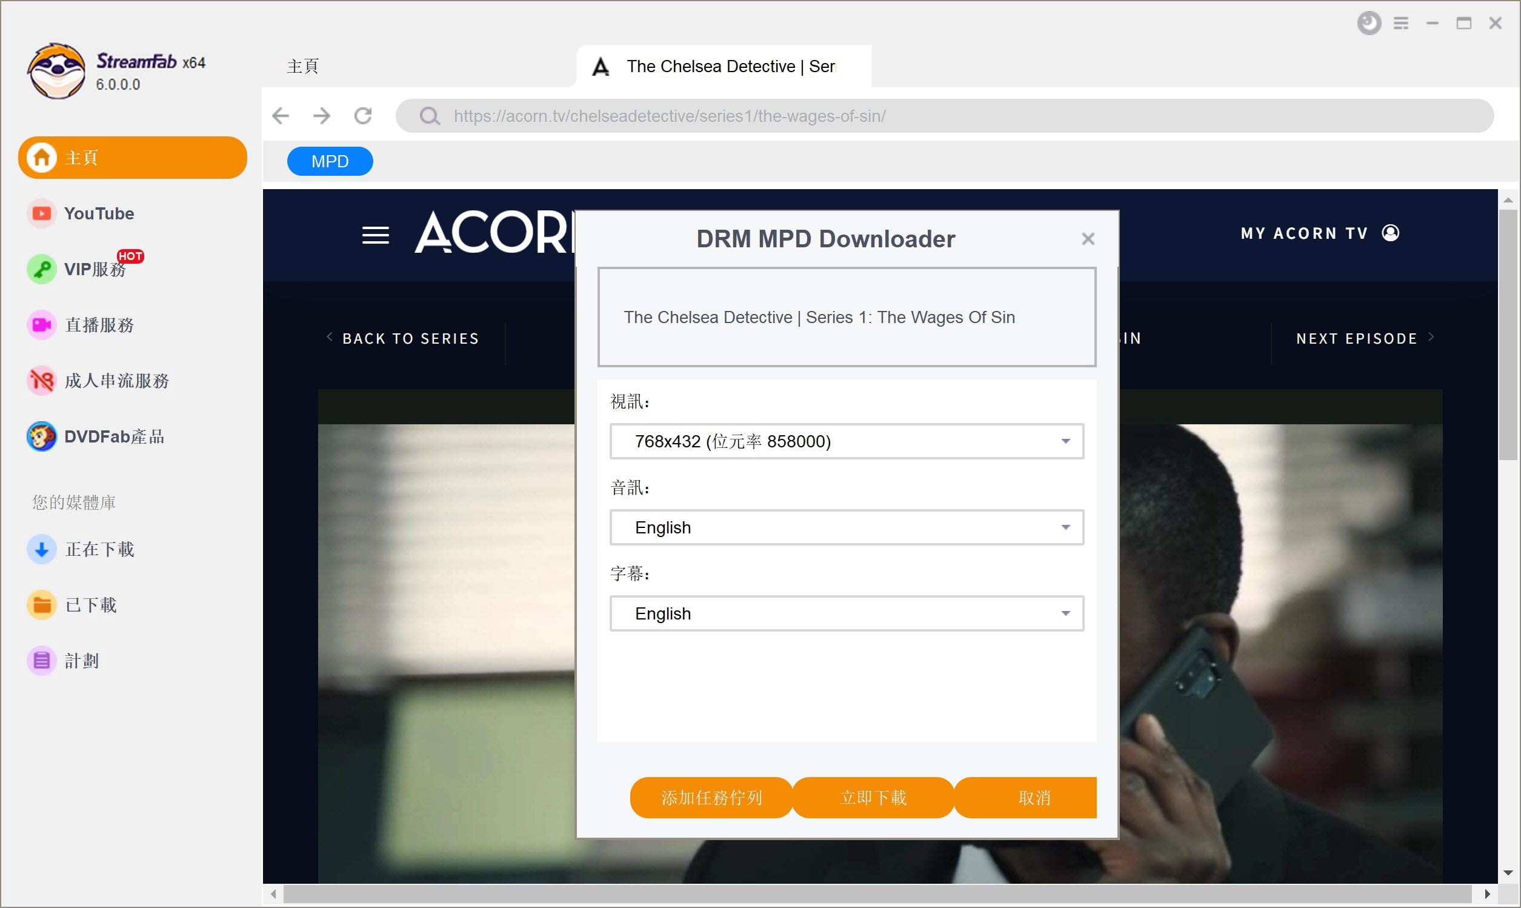This screenshot has width=1521, height=908.
Task: Open the 視訊 resolution dropdown
Action: [x=847, y=441]
